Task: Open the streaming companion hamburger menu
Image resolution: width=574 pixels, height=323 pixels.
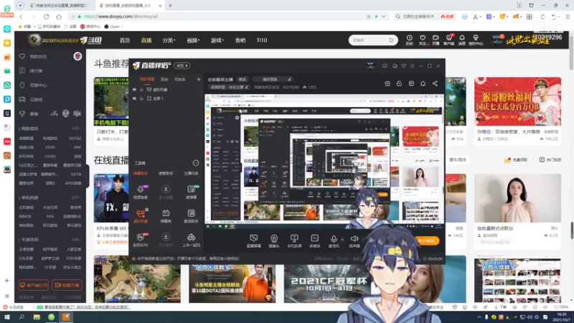Action: tap(412, 66)
